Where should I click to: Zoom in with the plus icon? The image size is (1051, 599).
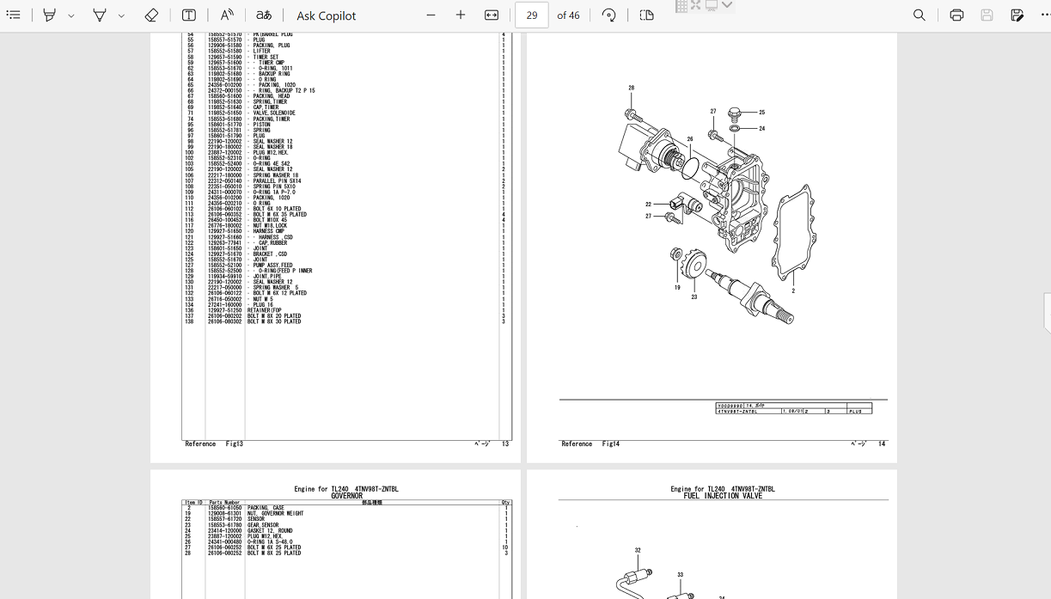coord(461,15)
